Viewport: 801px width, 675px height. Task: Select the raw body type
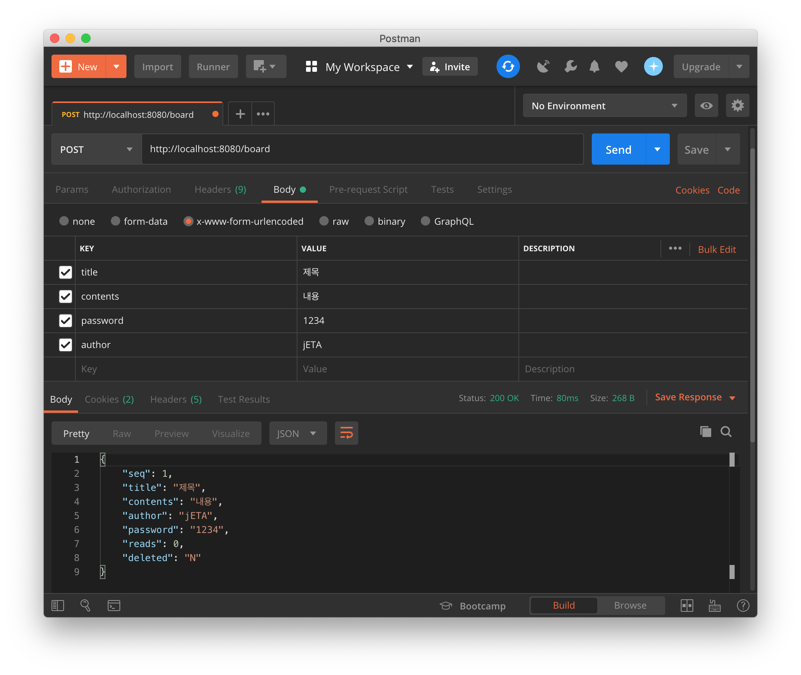pyautogui.click(x=324, y=221)
